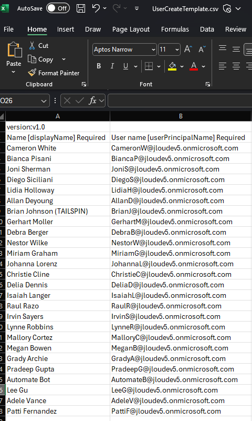Click into the formula bar input
The image size is (252, 421).
(x=180, y=101)
